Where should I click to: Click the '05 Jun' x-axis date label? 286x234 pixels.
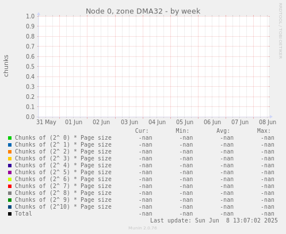pos(185,122)
